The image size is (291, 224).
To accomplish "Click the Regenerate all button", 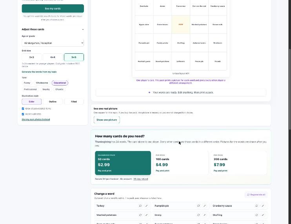I will click(256, 195).
